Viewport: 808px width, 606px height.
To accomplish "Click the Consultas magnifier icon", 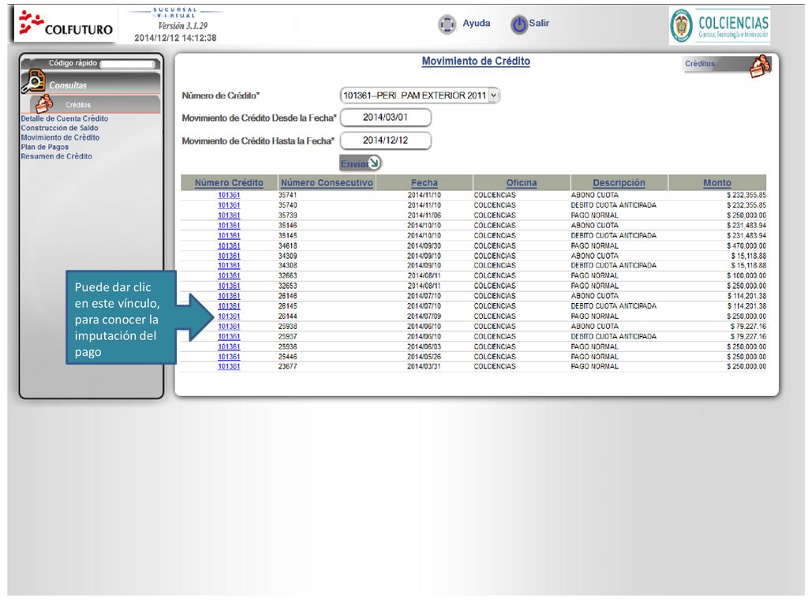I will 33,82.
